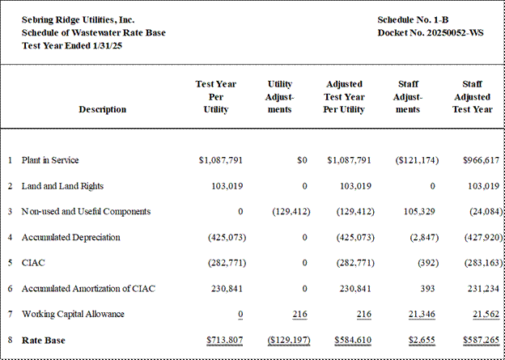Click the Land and Land Rights label
505x360 pixels.
click(62, 186)
